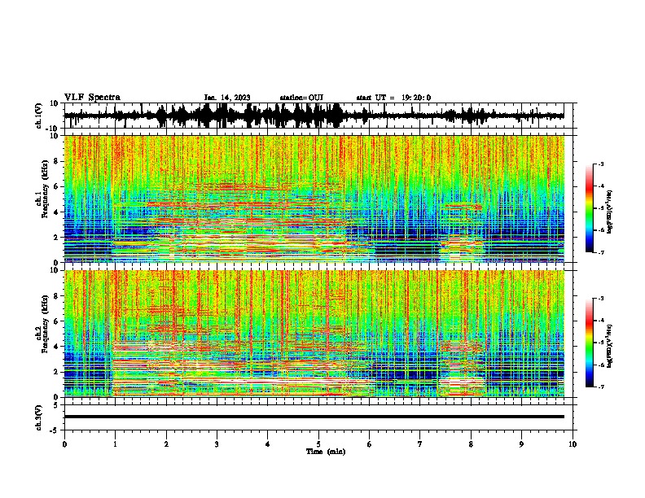The width and height of the screenshot is (645, 498).
Task: Click the "ch.2 Frequency (kHz)" axis label
Action: [42, 324]
